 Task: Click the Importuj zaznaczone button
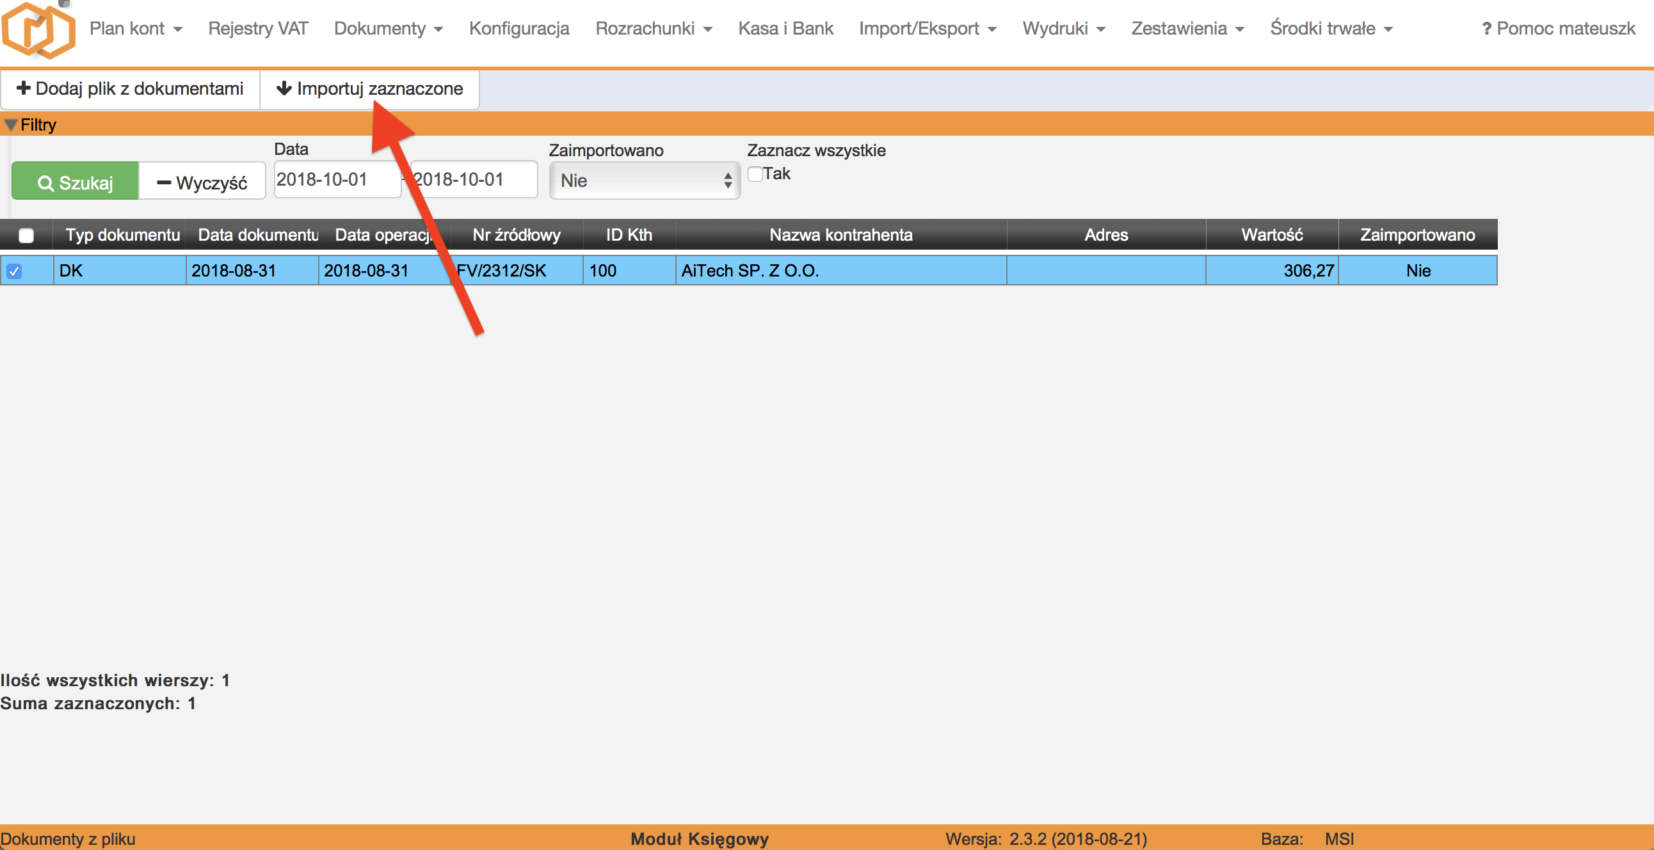371,88
